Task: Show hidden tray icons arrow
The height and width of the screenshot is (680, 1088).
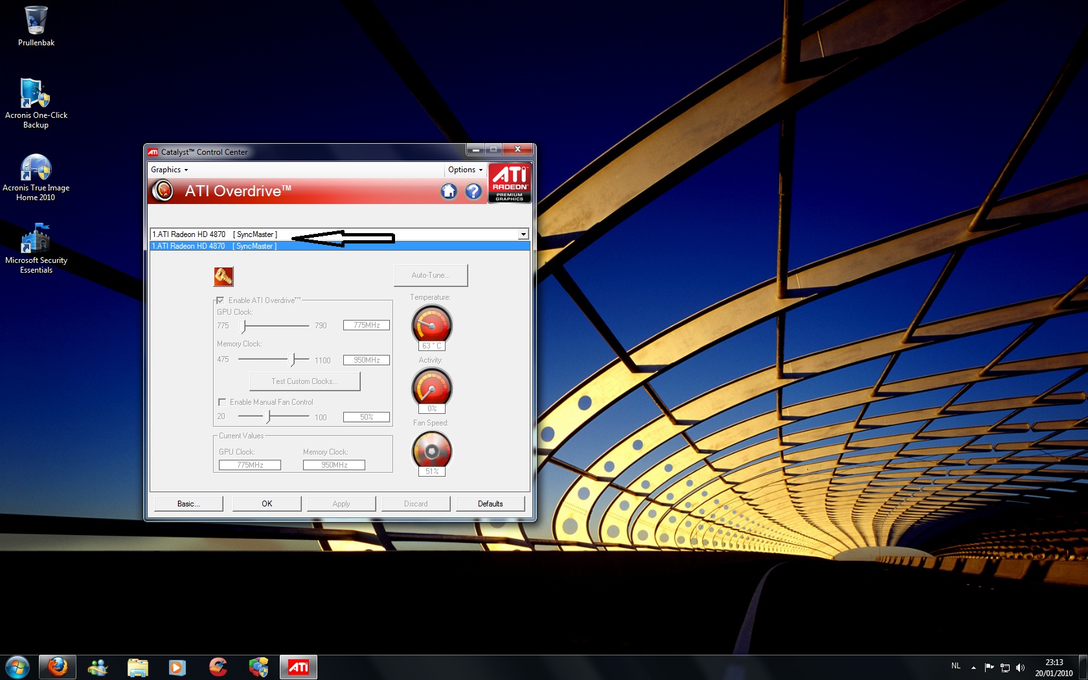Action: (x=973, y=667)
